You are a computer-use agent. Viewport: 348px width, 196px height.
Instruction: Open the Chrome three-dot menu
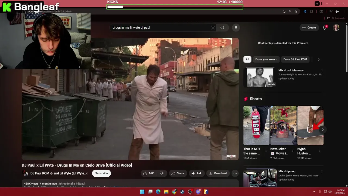coord(344,11)
